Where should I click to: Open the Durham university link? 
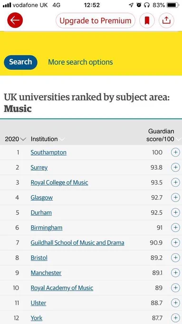41,213
